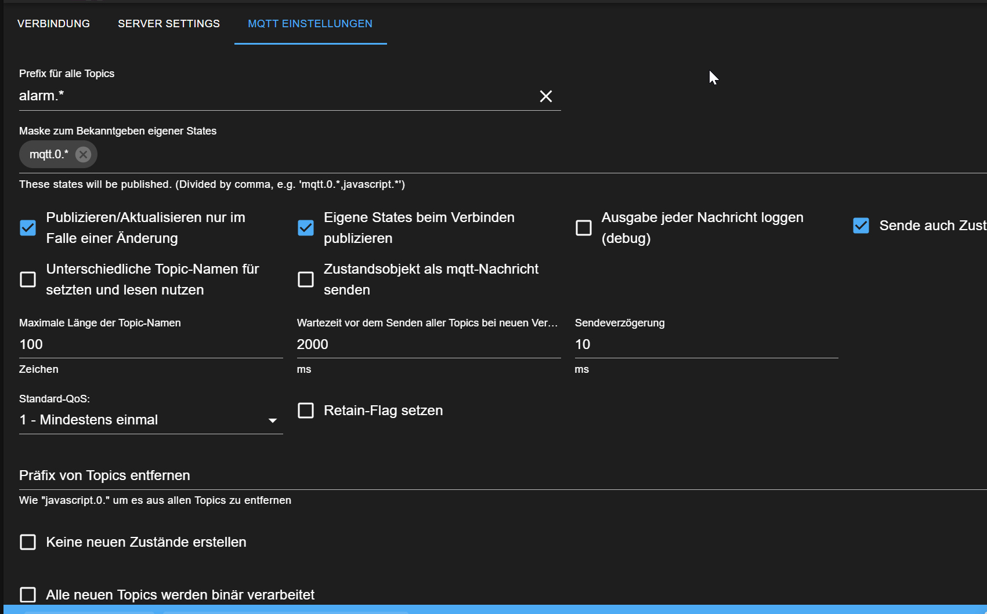Click the 'These states will be published' hint
The width and height of the screenshot is (987, 614).
coord(212,184)
